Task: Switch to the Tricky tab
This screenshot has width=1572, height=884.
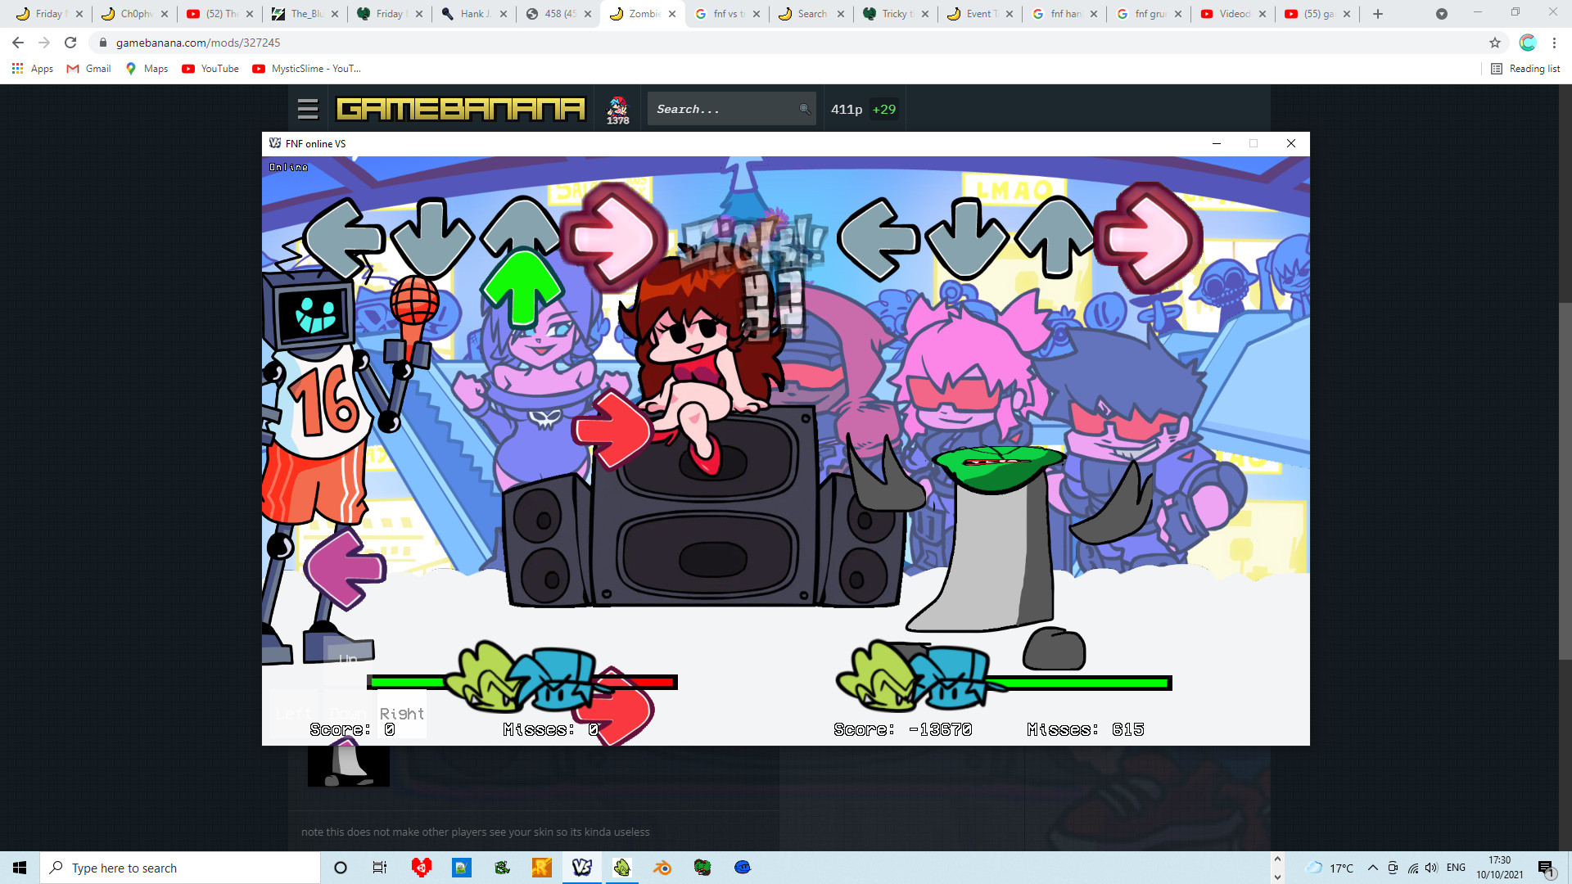Action: [x=893, y=14]
